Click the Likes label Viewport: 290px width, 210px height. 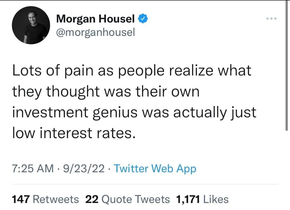point(216,199)
